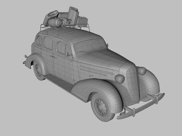This screenshot has height=136, width=182.
Task: Click the windshield of the car model
Action: point(90,45)
